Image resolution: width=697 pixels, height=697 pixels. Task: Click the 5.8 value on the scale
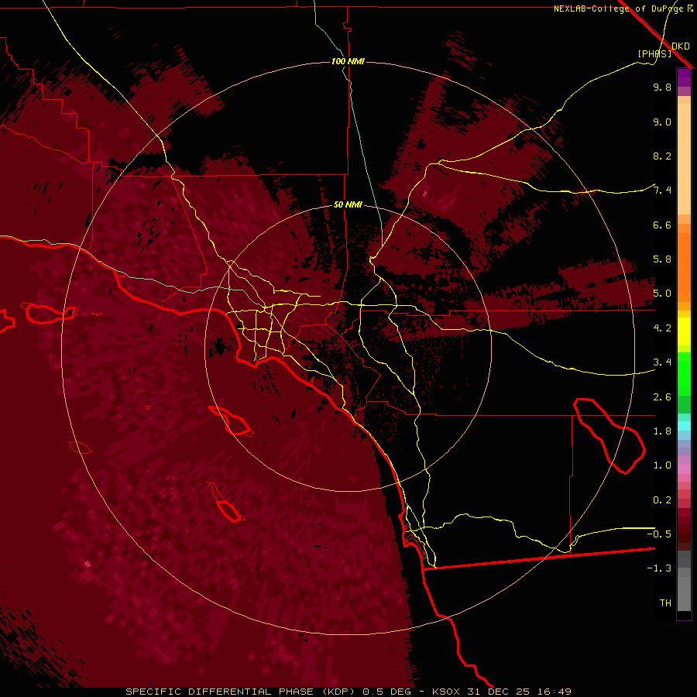[662, 259]
